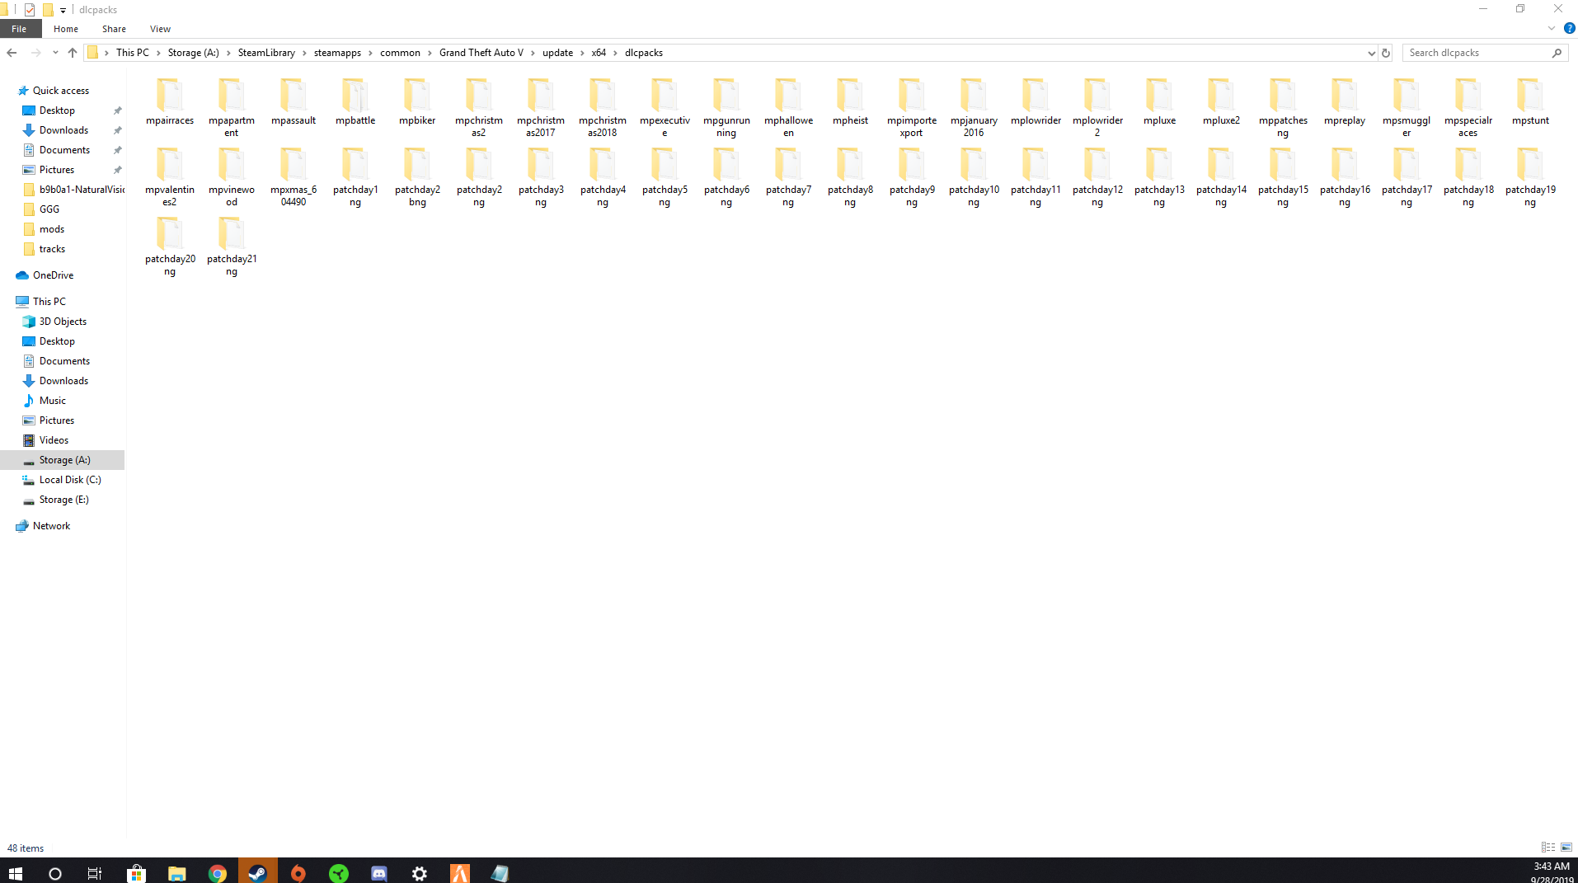Select the patchday10ng folder
The width and height of the screenshot is (1578, 883).
(x=974, y=176)
